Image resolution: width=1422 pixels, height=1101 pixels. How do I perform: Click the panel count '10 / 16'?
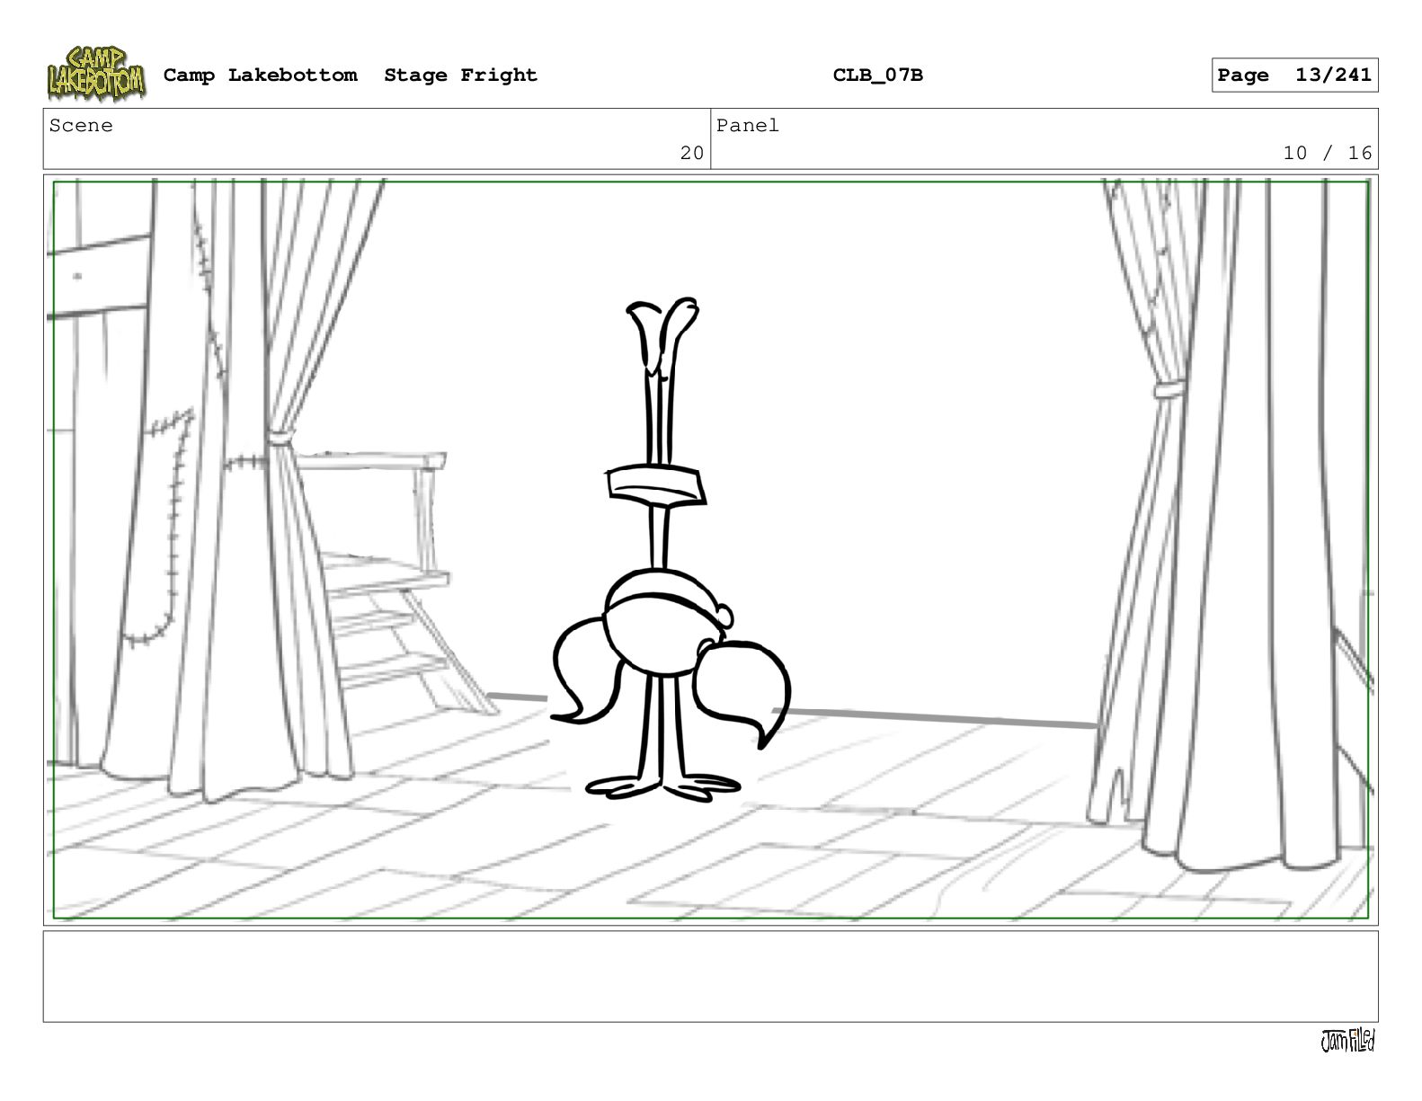click(x=1328, y=153)
